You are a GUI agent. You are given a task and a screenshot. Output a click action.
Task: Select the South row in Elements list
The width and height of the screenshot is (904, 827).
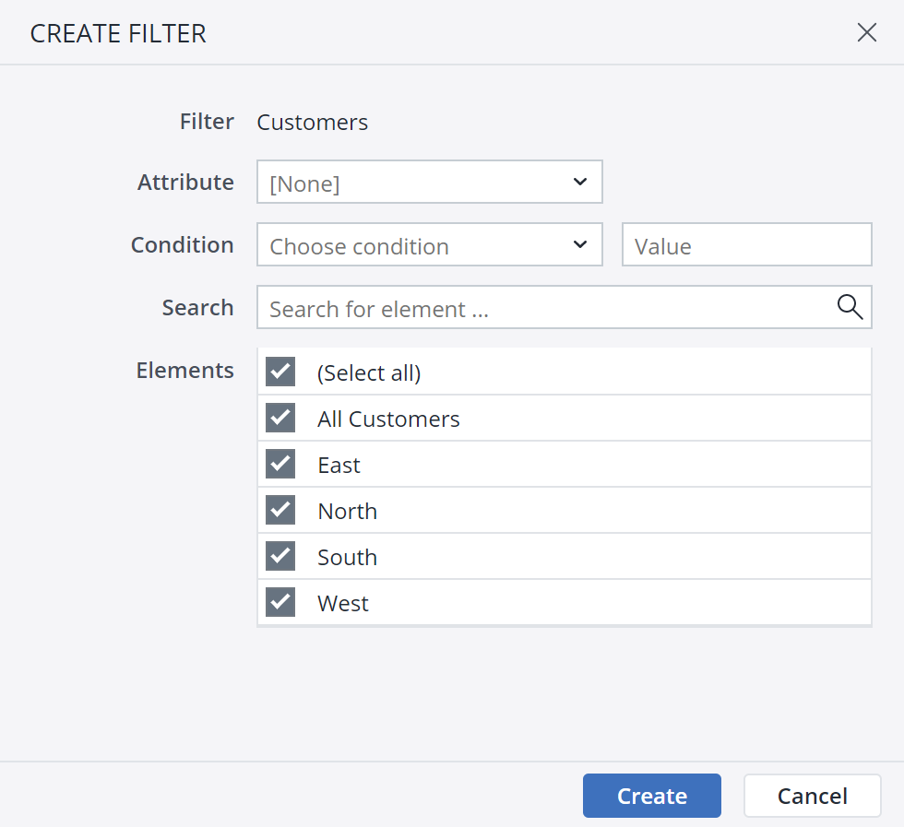[x=461, y=556]
